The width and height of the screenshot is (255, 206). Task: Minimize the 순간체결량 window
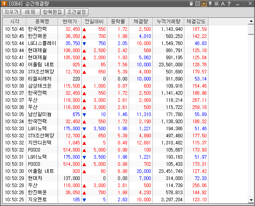238,4
